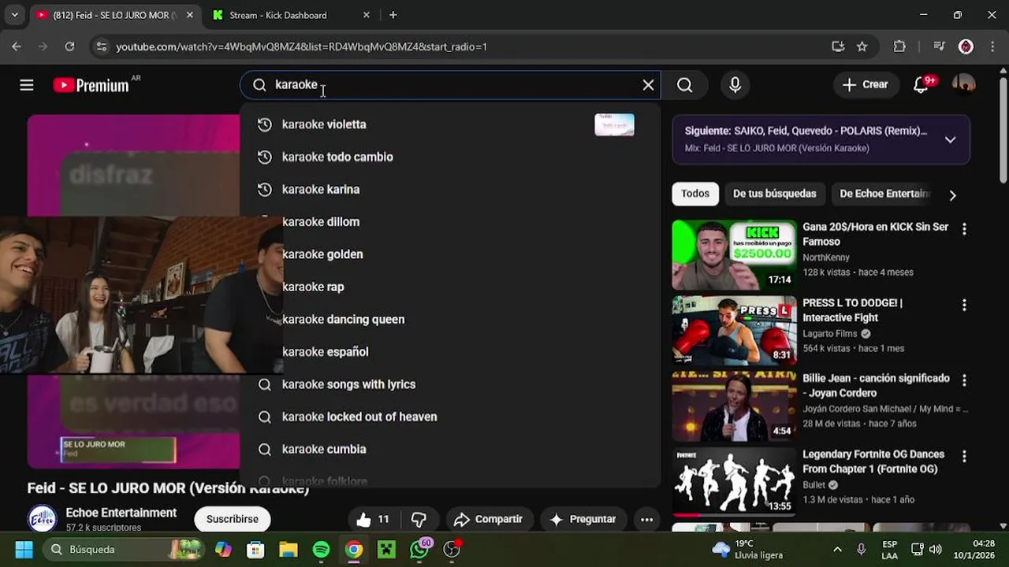Image resolution: width=1009 pixels, height=567 pixels.
Task: Bookmark this page with star icon
Action: (x=862, y=46)
